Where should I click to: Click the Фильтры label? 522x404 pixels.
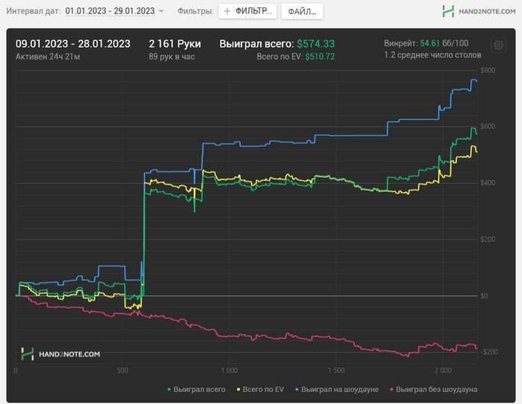pos(195,11)
